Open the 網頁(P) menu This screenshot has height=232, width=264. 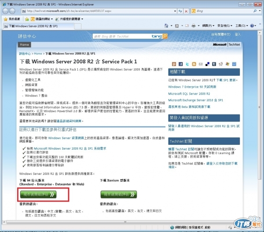208,26
